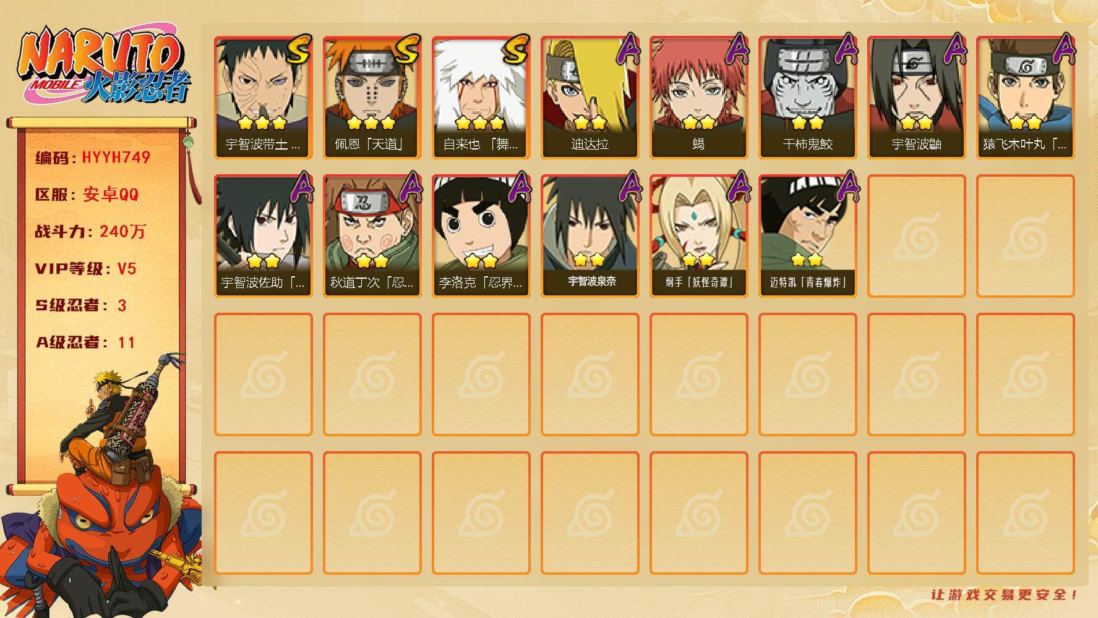The height and width of the screenshot is (618, 1098).
Task: Click the Naruto Mobile 火影忍者 logo
Action: [x=103, y=66]
